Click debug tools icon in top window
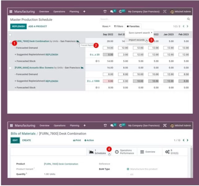The image size is (199, 186). point(164,12)
